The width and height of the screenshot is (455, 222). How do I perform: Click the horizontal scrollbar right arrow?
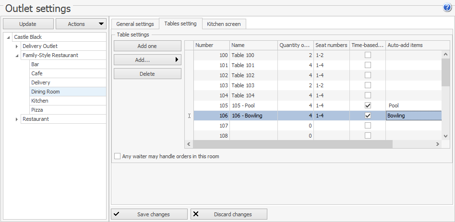tap(437, 144)
